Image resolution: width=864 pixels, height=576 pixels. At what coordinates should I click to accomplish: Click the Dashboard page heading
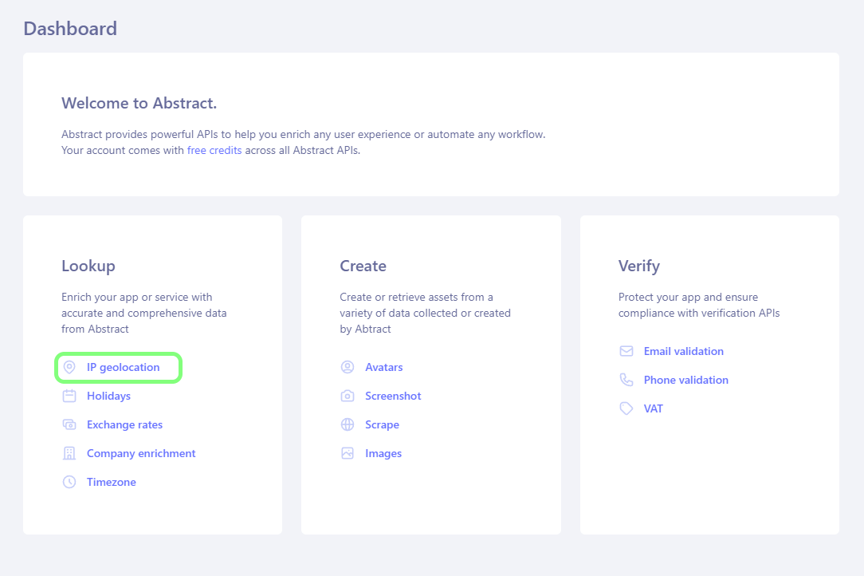click(x=70, y=29)
